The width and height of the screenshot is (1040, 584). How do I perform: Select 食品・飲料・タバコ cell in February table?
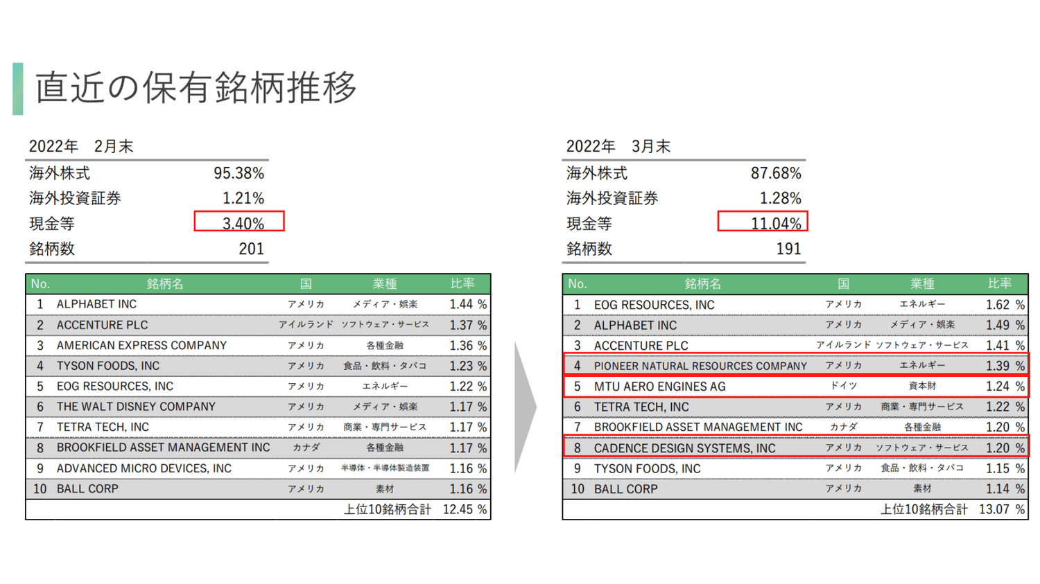[x=385, y=366]
